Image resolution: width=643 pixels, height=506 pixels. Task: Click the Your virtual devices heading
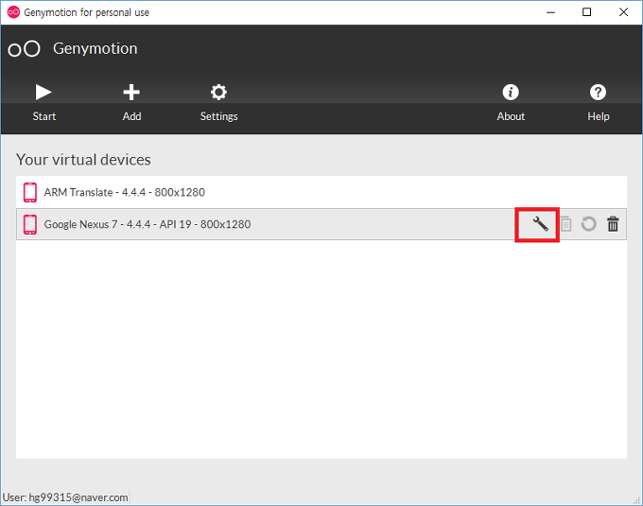tap(83, 160)
